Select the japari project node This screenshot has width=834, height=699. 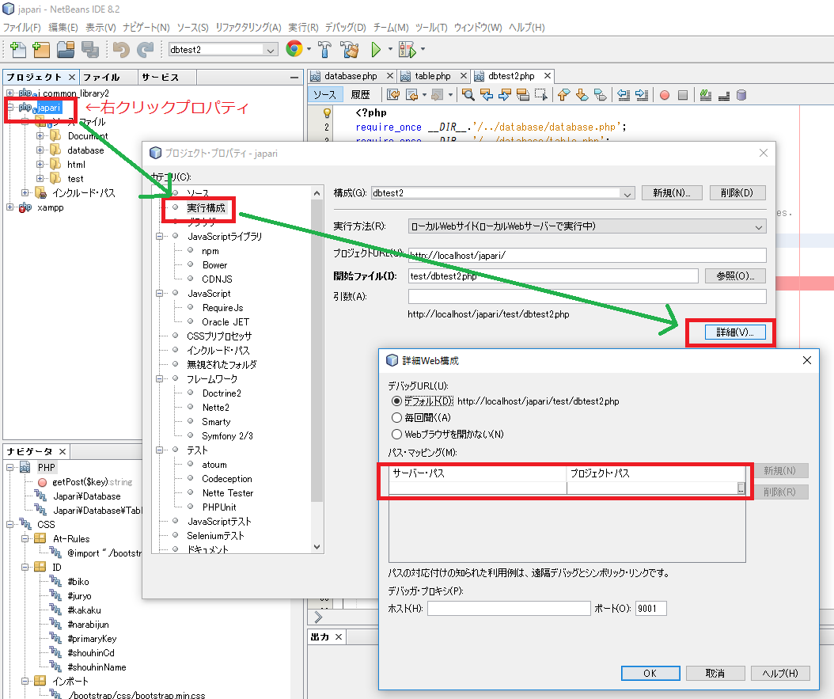49,108
